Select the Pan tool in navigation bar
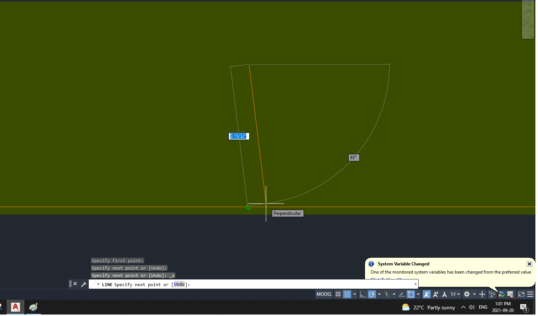This screenshot has width=538, height=316. click(x=528, y=13)
